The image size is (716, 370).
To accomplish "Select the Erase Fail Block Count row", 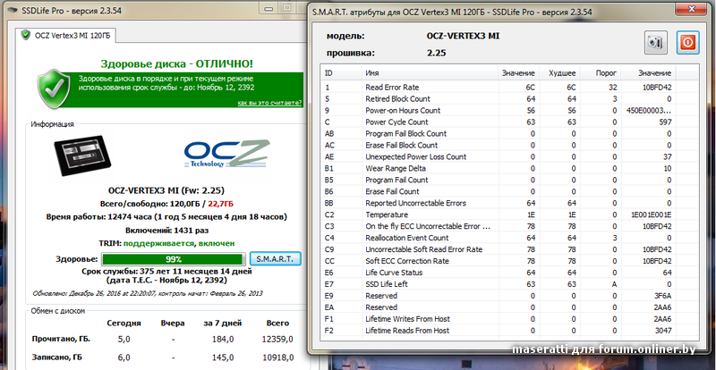I will pos(509,145).
